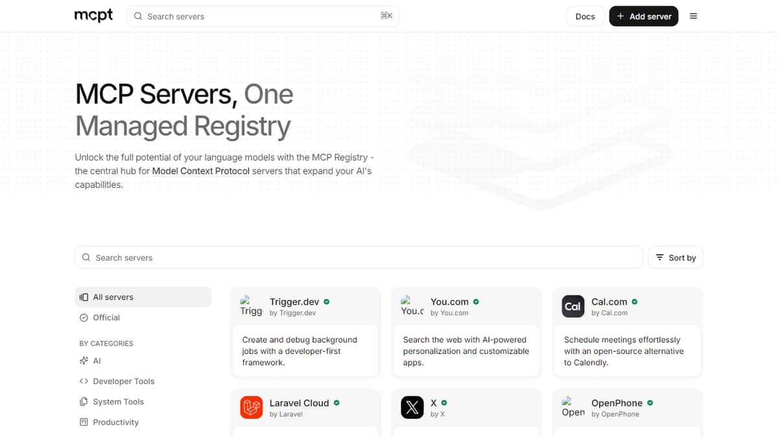Select Productivity category
Image resolution: width=778 pixels, height=437 pixels.
143,422
